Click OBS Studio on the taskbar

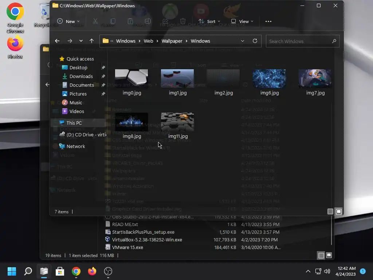(x=108, y=271)
